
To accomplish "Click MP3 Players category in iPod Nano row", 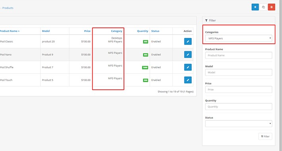I will [x=115, y=53].
